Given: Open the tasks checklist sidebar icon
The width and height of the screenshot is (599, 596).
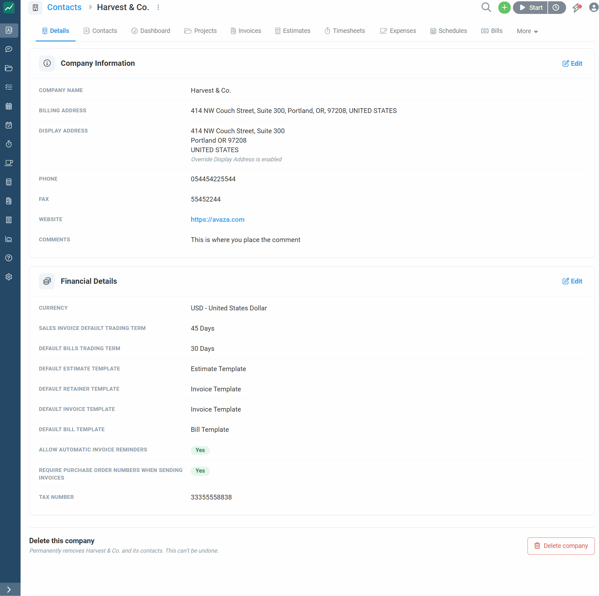Looking at the screenshot, I should [9, 87].
